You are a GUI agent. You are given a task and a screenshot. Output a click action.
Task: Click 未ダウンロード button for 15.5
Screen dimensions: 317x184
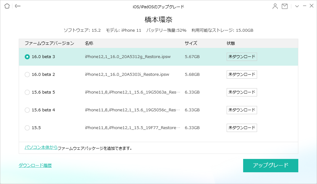tap(242, 128)
